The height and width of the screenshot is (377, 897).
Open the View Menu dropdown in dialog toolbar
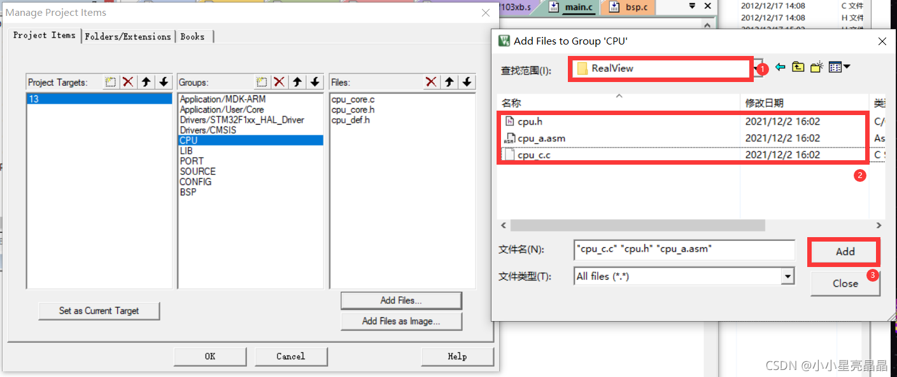click(840, 67)
